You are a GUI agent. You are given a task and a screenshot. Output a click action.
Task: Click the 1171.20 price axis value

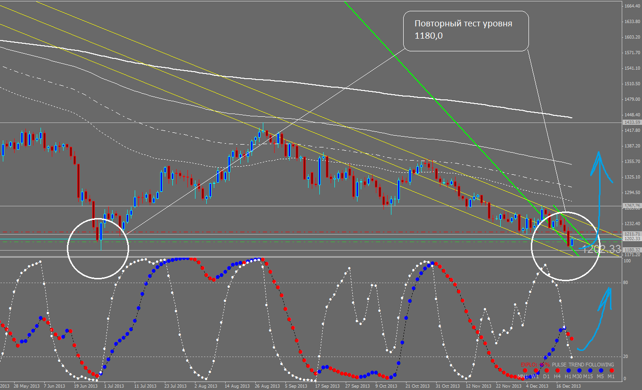[632, 254]
